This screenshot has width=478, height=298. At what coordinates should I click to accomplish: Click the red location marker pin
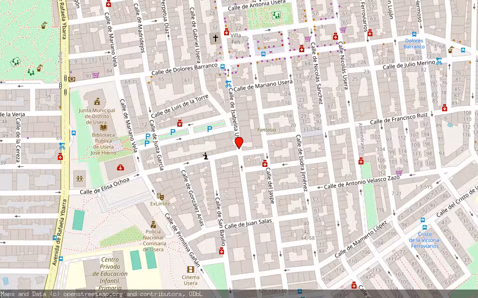click(x=239, y=143)
